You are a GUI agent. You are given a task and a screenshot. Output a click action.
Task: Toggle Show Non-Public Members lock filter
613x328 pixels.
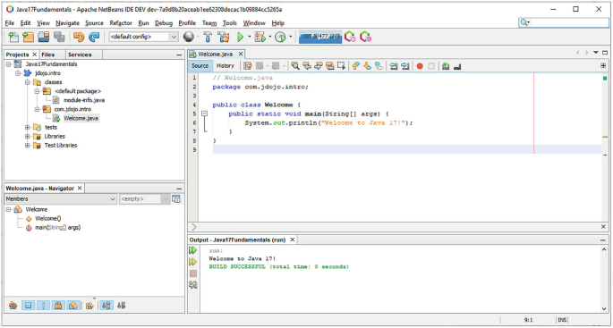pyautogui.click(x=59, y=306)
